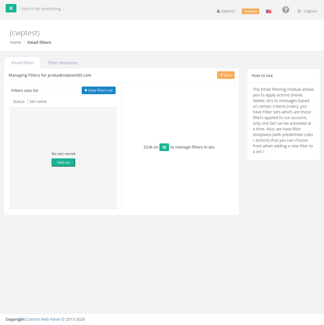324x325 pixels.
Task: Open the help question mark icon
Action: point(286,10)
